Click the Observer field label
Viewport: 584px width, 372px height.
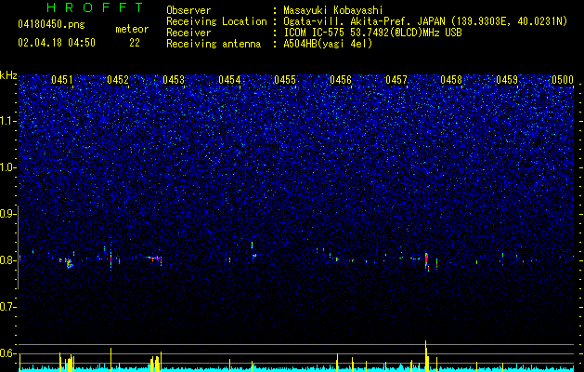[188, 10]
